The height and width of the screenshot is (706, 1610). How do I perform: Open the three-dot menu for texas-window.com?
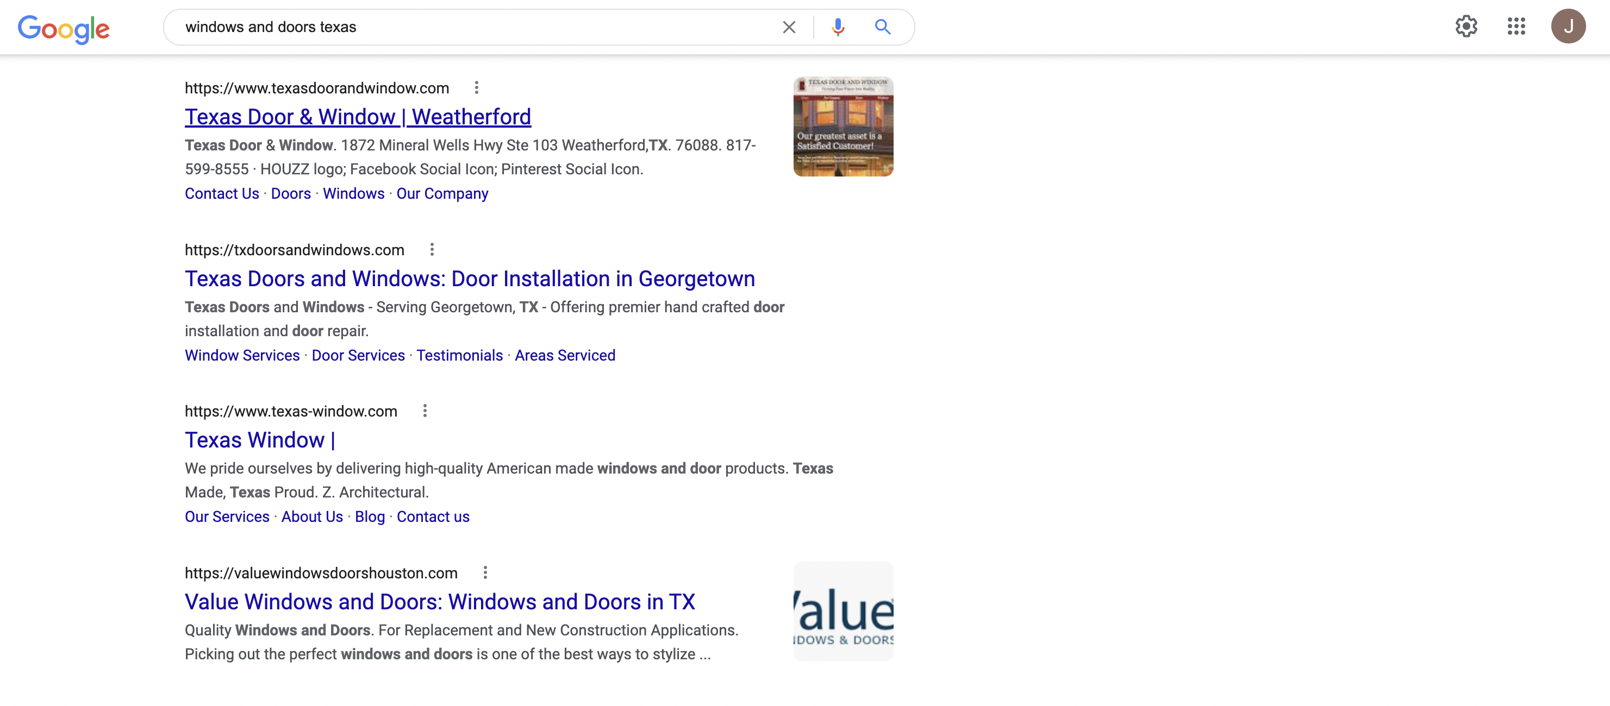point(425,410)
